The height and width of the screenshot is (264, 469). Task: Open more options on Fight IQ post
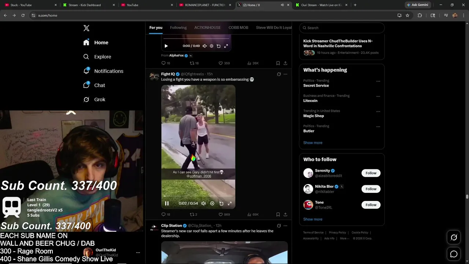point(285,74)
